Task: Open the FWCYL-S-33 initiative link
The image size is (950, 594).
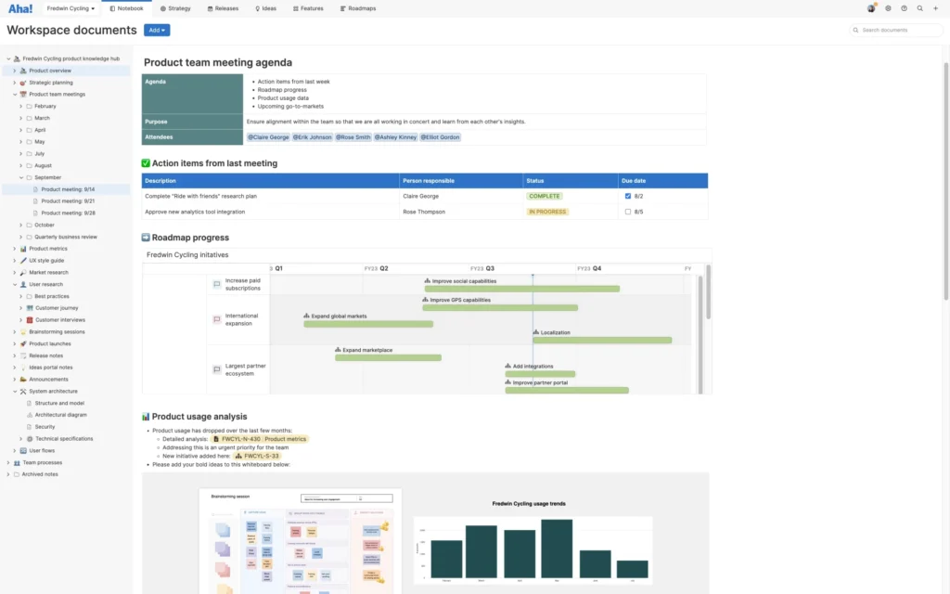Action: [x=257, y=456]
